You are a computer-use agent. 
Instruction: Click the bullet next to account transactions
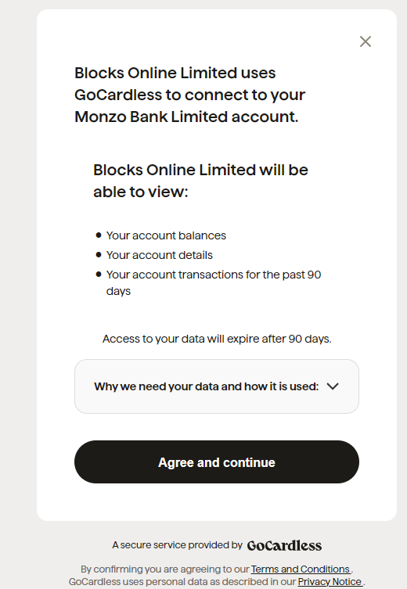point(99,275)
